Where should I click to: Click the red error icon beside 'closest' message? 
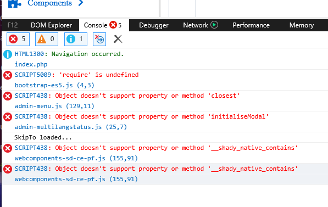coord(8,96)
